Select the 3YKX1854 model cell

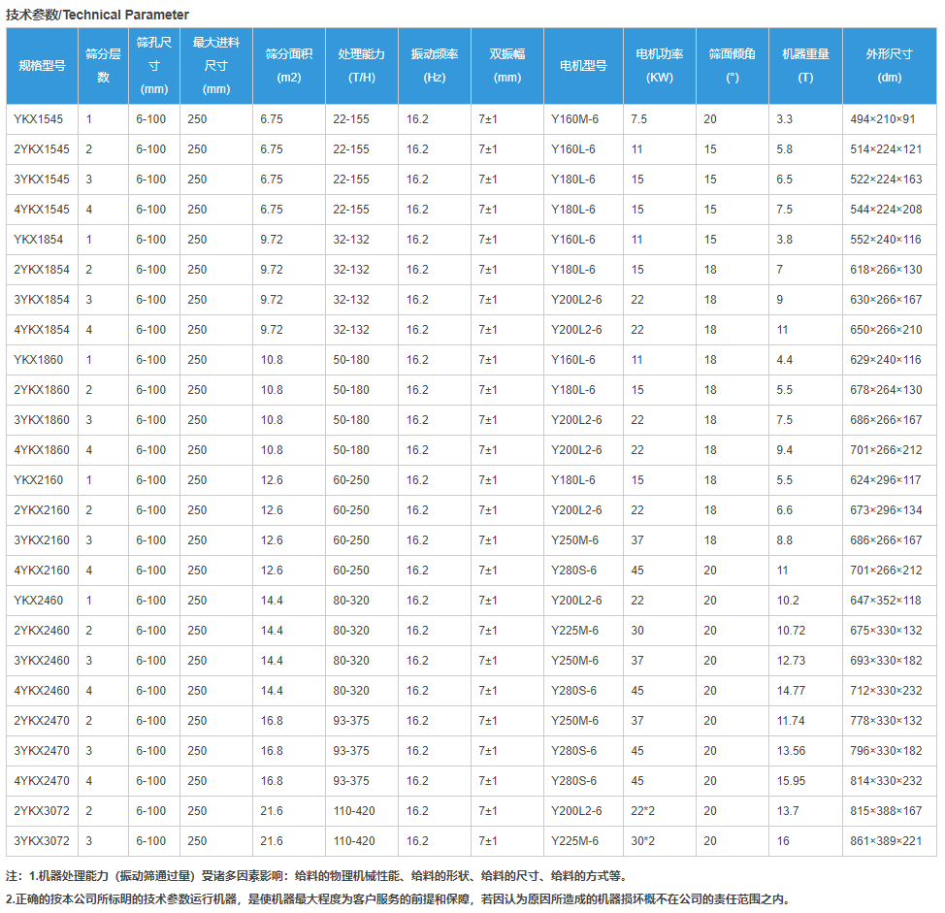[42, 300]
